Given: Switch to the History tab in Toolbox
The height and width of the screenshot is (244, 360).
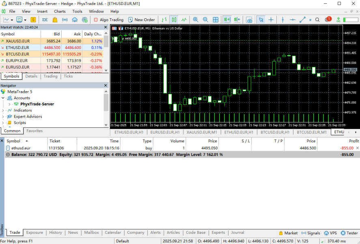Looking at the screenshot, I should (56, 233).
